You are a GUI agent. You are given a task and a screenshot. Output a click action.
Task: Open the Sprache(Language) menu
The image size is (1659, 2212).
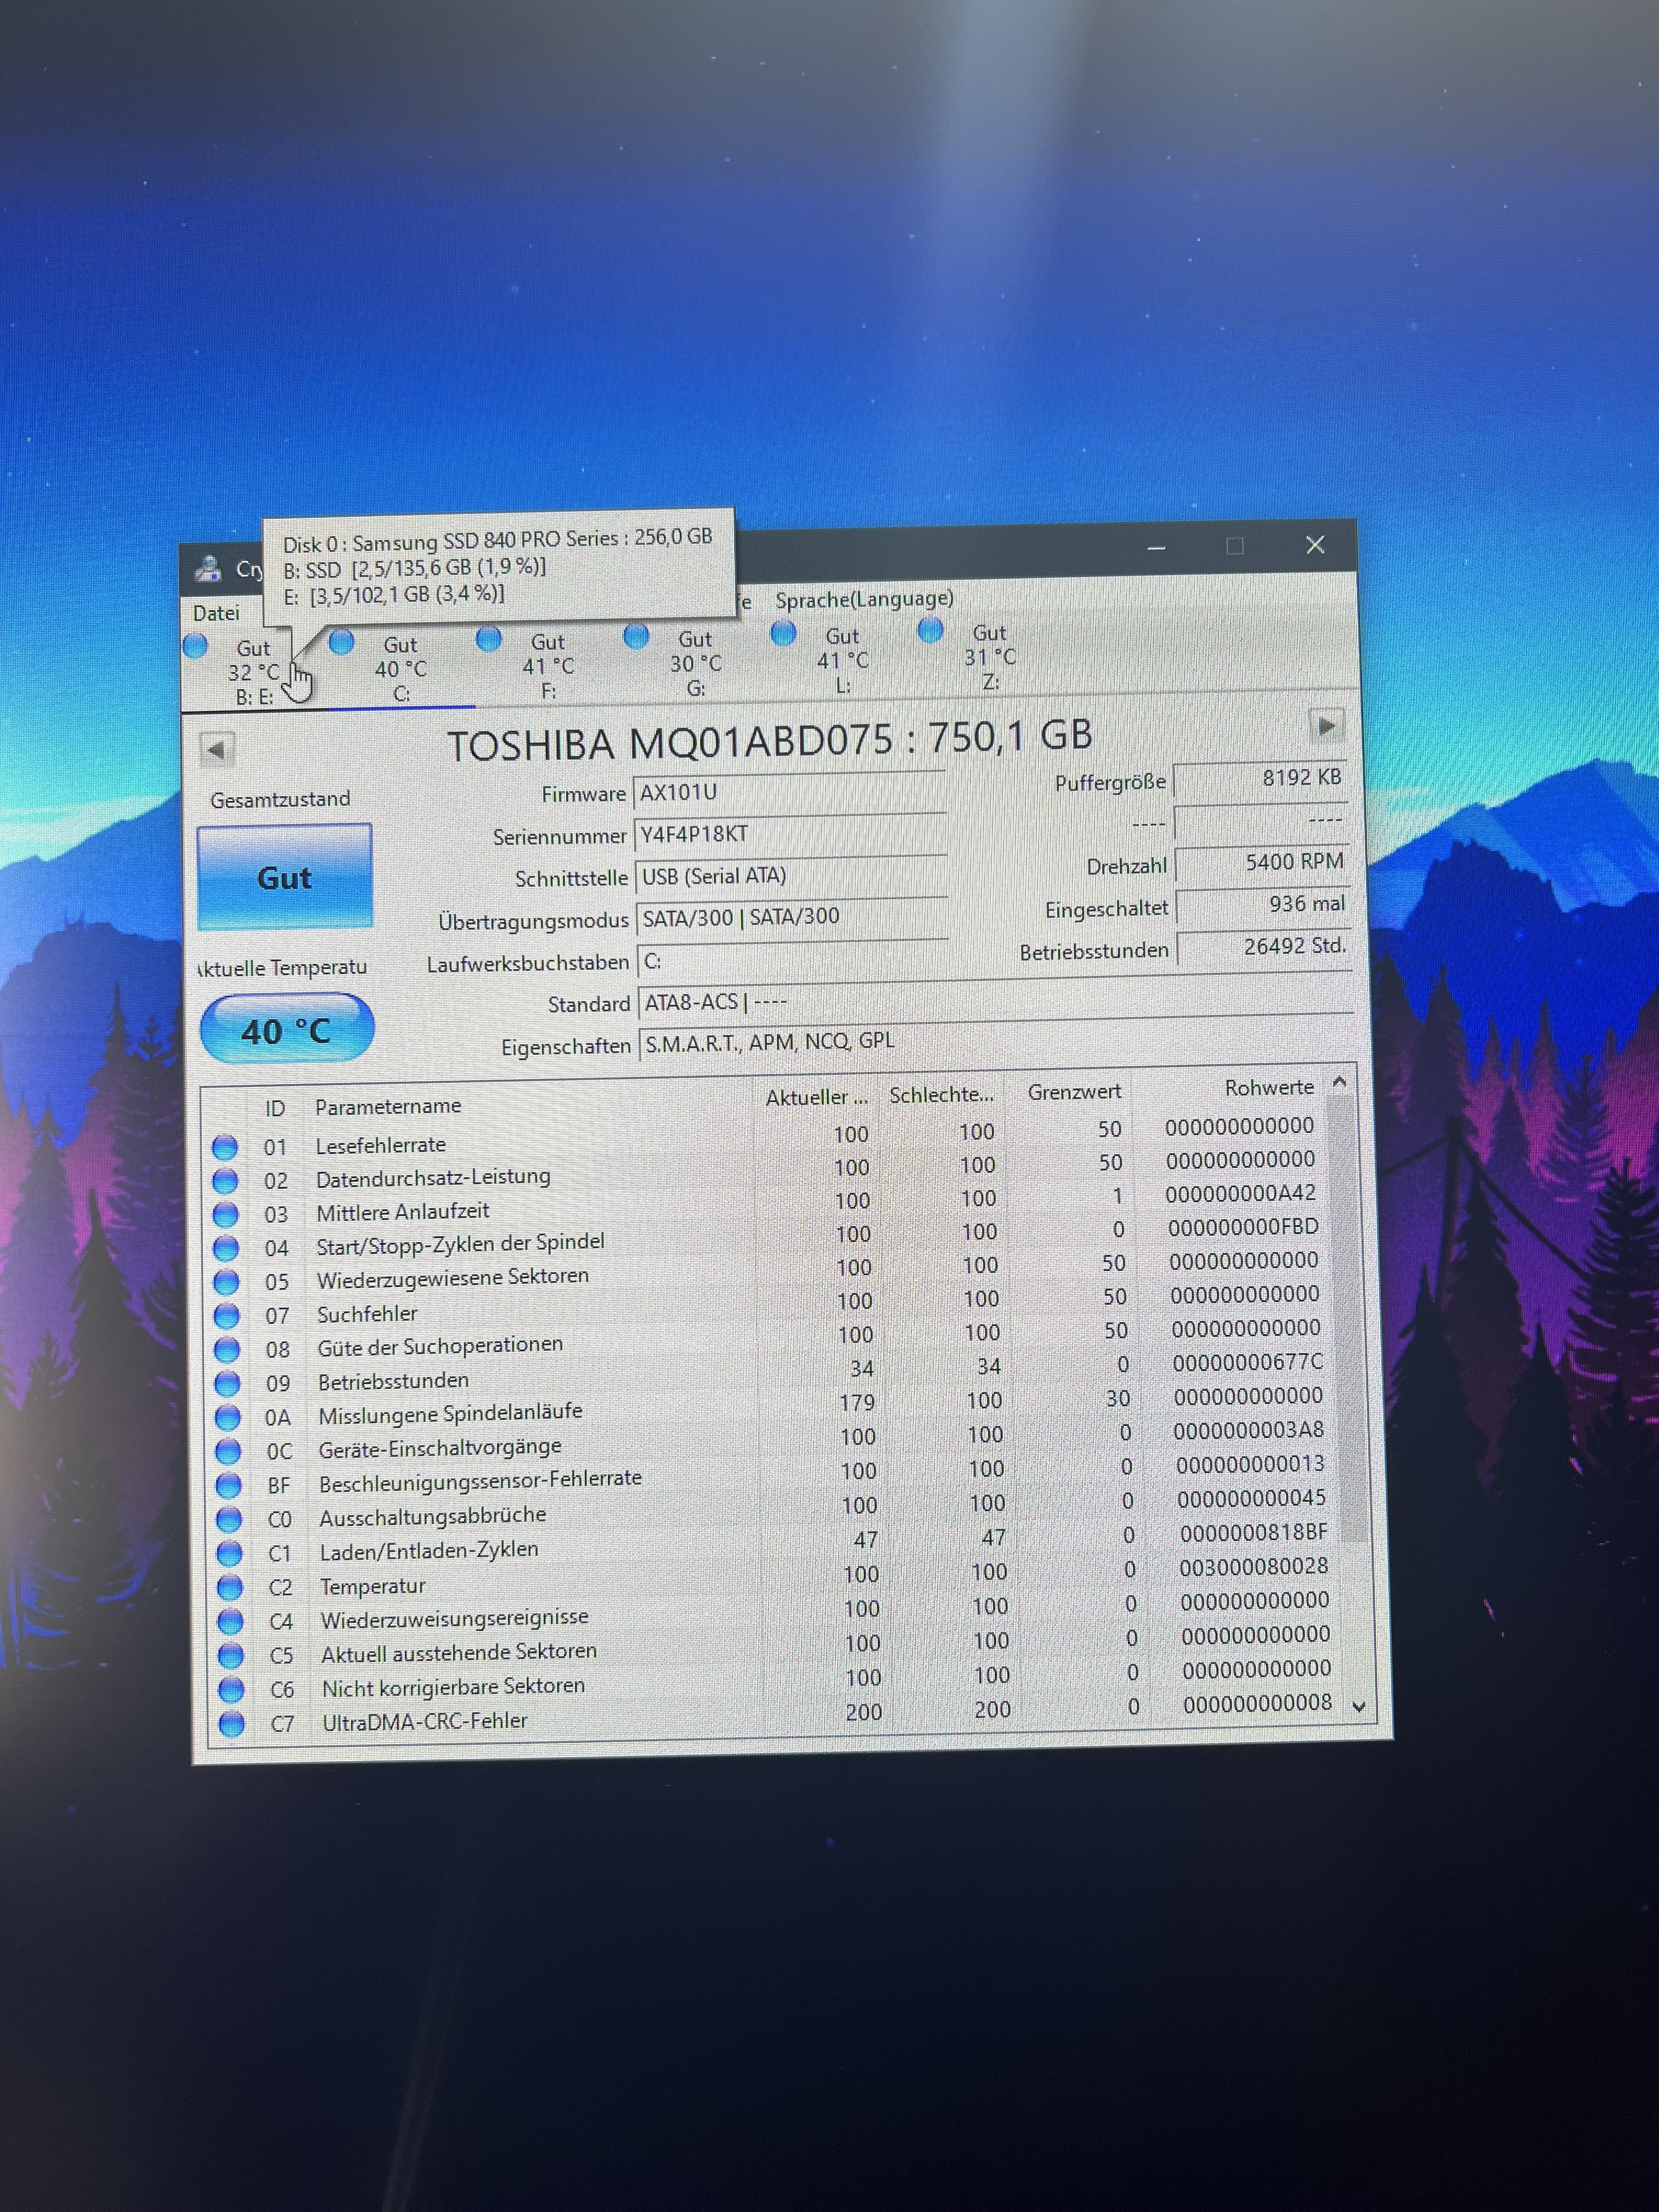point(864,599)
